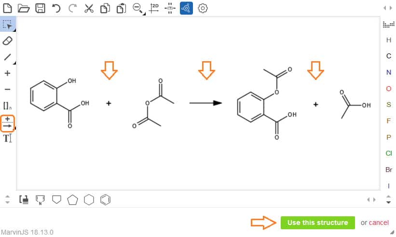Open a file with the folder icon

[24, 8]
